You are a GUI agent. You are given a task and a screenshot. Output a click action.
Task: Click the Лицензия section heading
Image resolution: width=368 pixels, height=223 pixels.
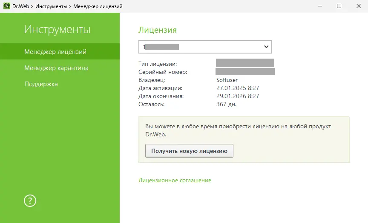pyautogui.click(x=157, y=30)
